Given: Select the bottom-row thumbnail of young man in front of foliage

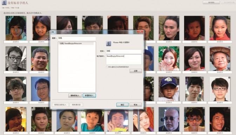Looking at the screenshot, I should 41,119.
